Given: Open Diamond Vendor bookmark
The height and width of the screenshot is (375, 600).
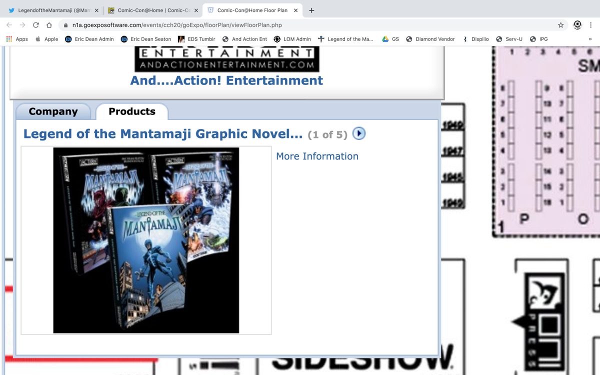Looking at the screenshot, I should coord(430,39).
